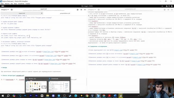Image resolution: width=174 pixels, height=98 pixels.
Task: Open Adobe Acrobat from the taskbar
Action: click(109, 96)
